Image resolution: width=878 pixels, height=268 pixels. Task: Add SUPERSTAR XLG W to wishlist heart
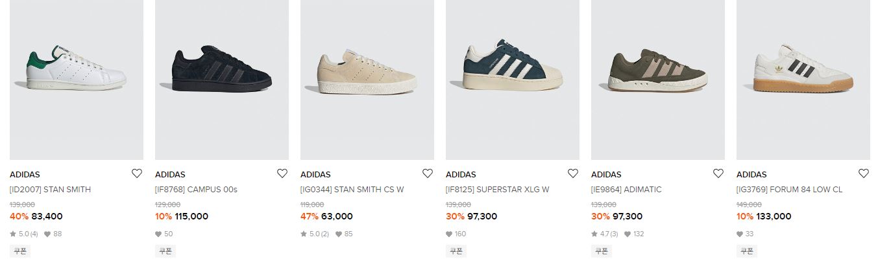point(572,173)
